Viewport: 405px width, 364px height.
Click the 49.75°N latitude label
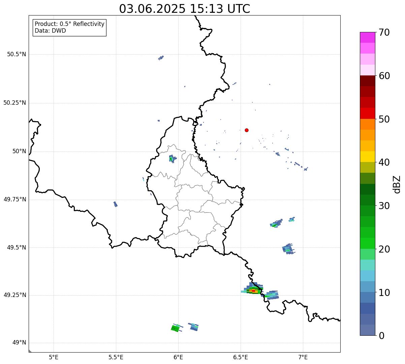(x=15, y=199)
